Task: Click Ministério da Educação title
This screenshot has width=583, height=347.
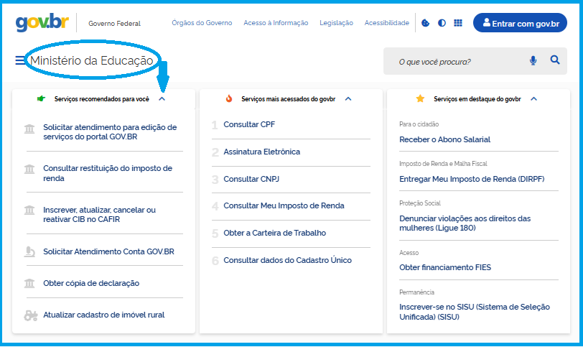Action: (x=91, y=60)
